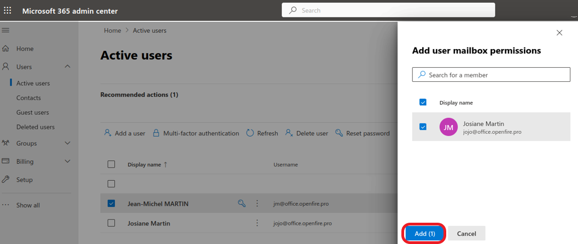Click the Josiane Martin display name in table
578x244 pixels.
click(149, 223)
